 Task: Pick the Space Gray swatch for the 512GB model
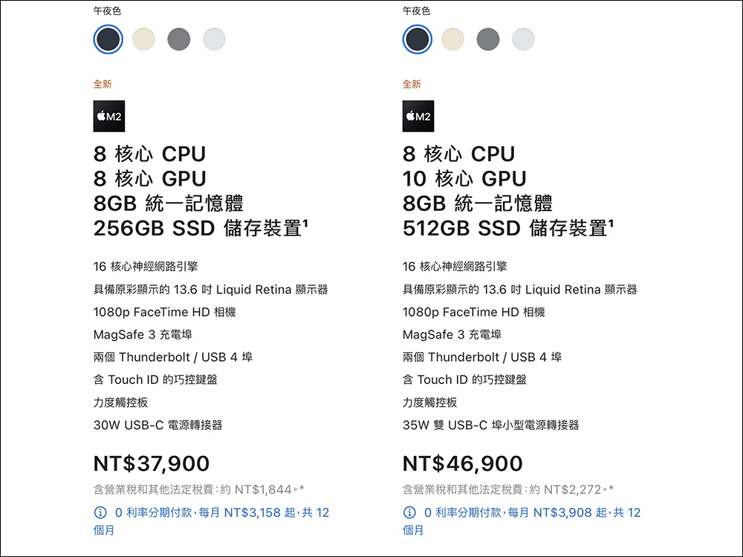[x=487, y=39]
